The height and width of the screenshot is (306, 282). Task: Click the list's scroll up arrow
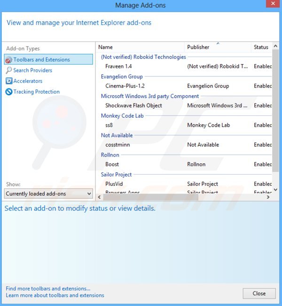[x=275, y=46]
